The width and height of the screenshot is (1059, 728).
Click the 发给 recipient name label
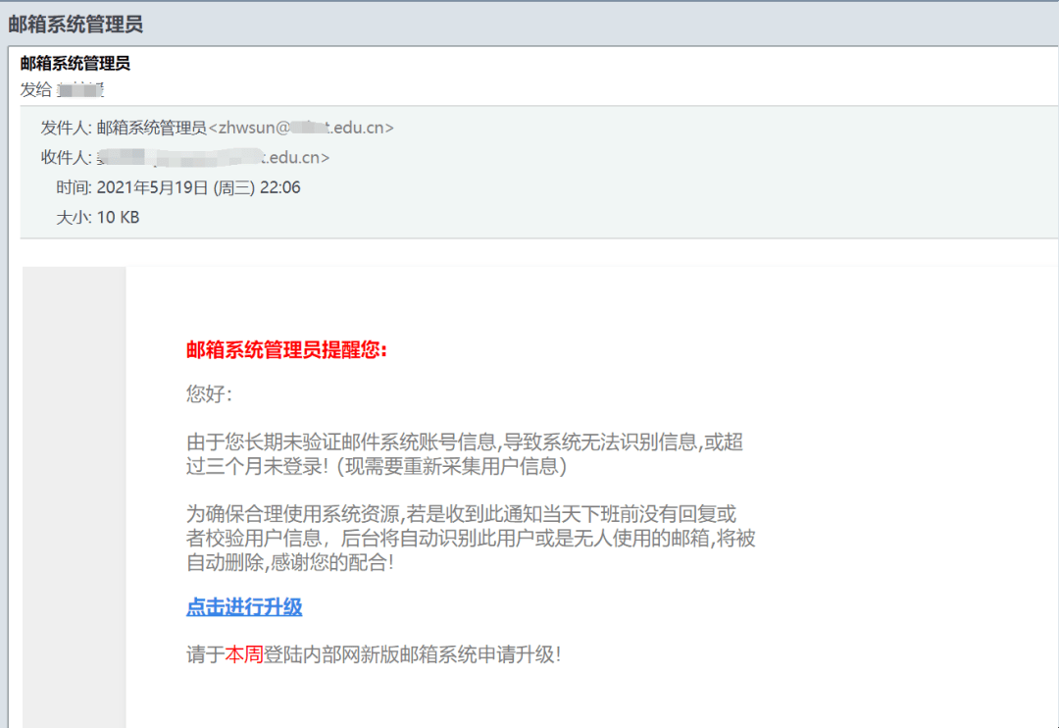(34, 89)
